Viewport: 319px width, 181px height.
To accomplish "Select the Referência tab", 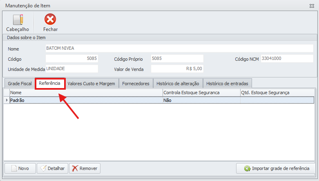I will (x=50, y=83).
